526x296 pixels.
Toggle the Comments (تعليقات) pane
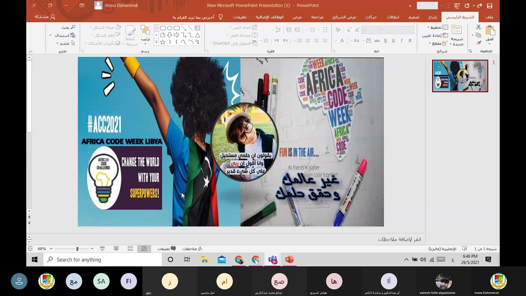(166, 248)
